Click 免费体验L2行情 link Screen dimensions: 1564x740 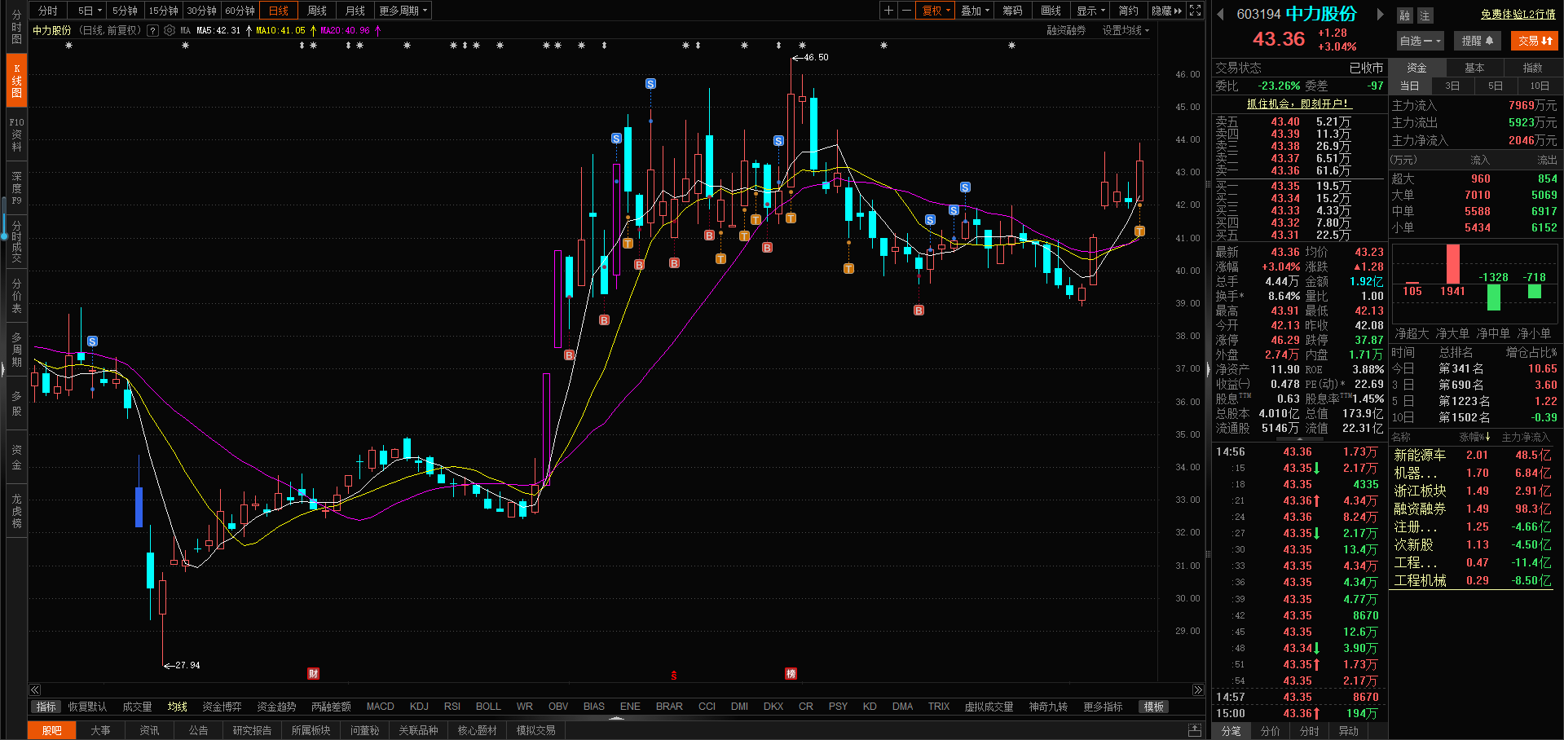coord(1518,14)
